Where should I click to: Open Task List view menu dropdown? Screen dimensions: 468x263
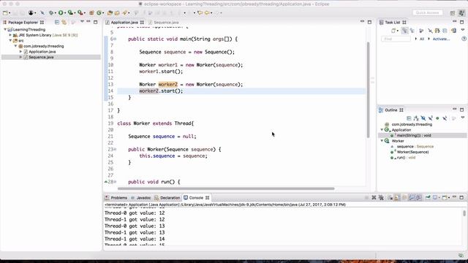463,30
